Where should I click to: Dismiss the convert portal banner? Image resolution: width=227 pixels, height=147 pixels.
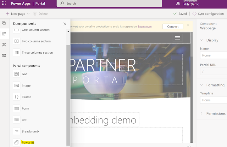tap(188, 25)
